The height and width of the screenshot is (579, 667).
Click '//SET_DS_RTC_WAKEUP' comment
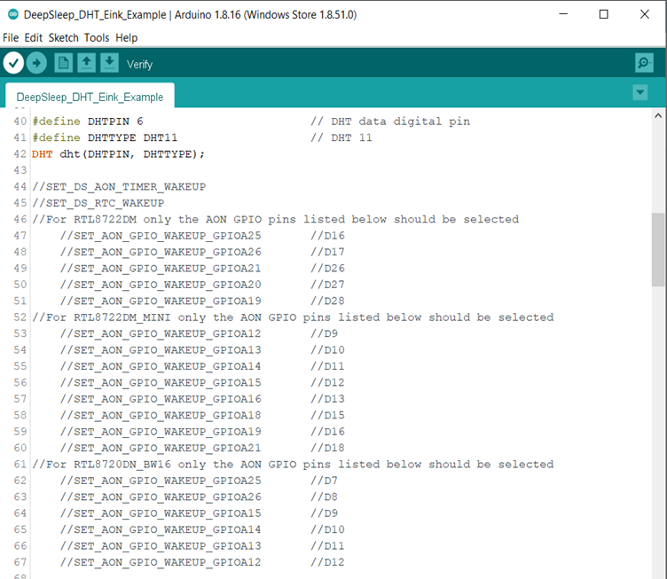pyautogui.click(x=98, y=203)
